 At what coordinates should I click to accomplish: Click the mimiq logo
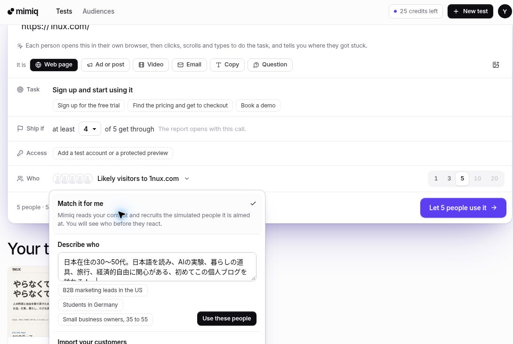(x=23, y=11)
